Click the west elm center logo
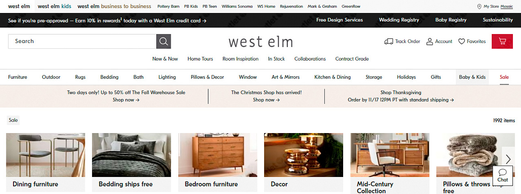This screenshot has height=194, width=521. [260, 42]
